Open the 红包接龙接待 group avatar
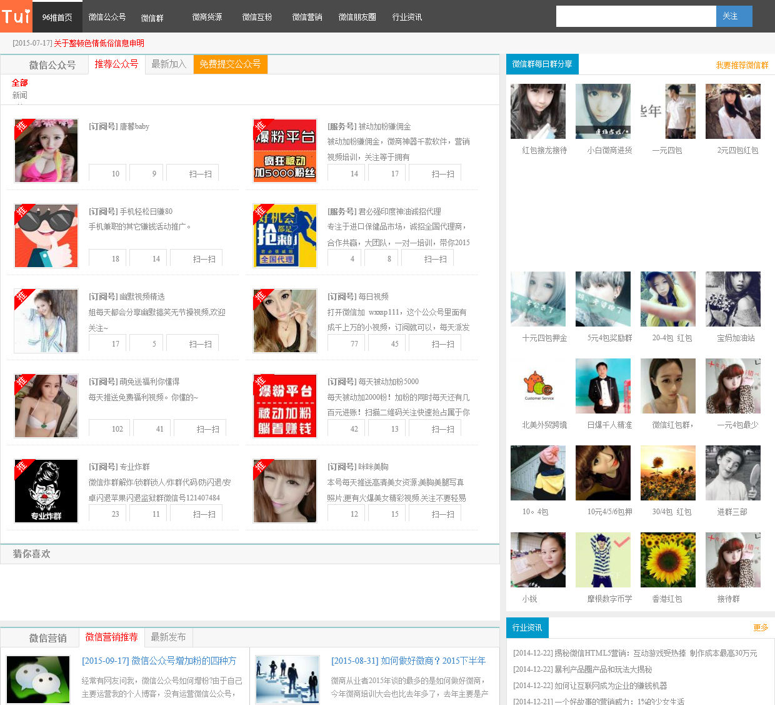The image size is (775, 705). point(538,111)
